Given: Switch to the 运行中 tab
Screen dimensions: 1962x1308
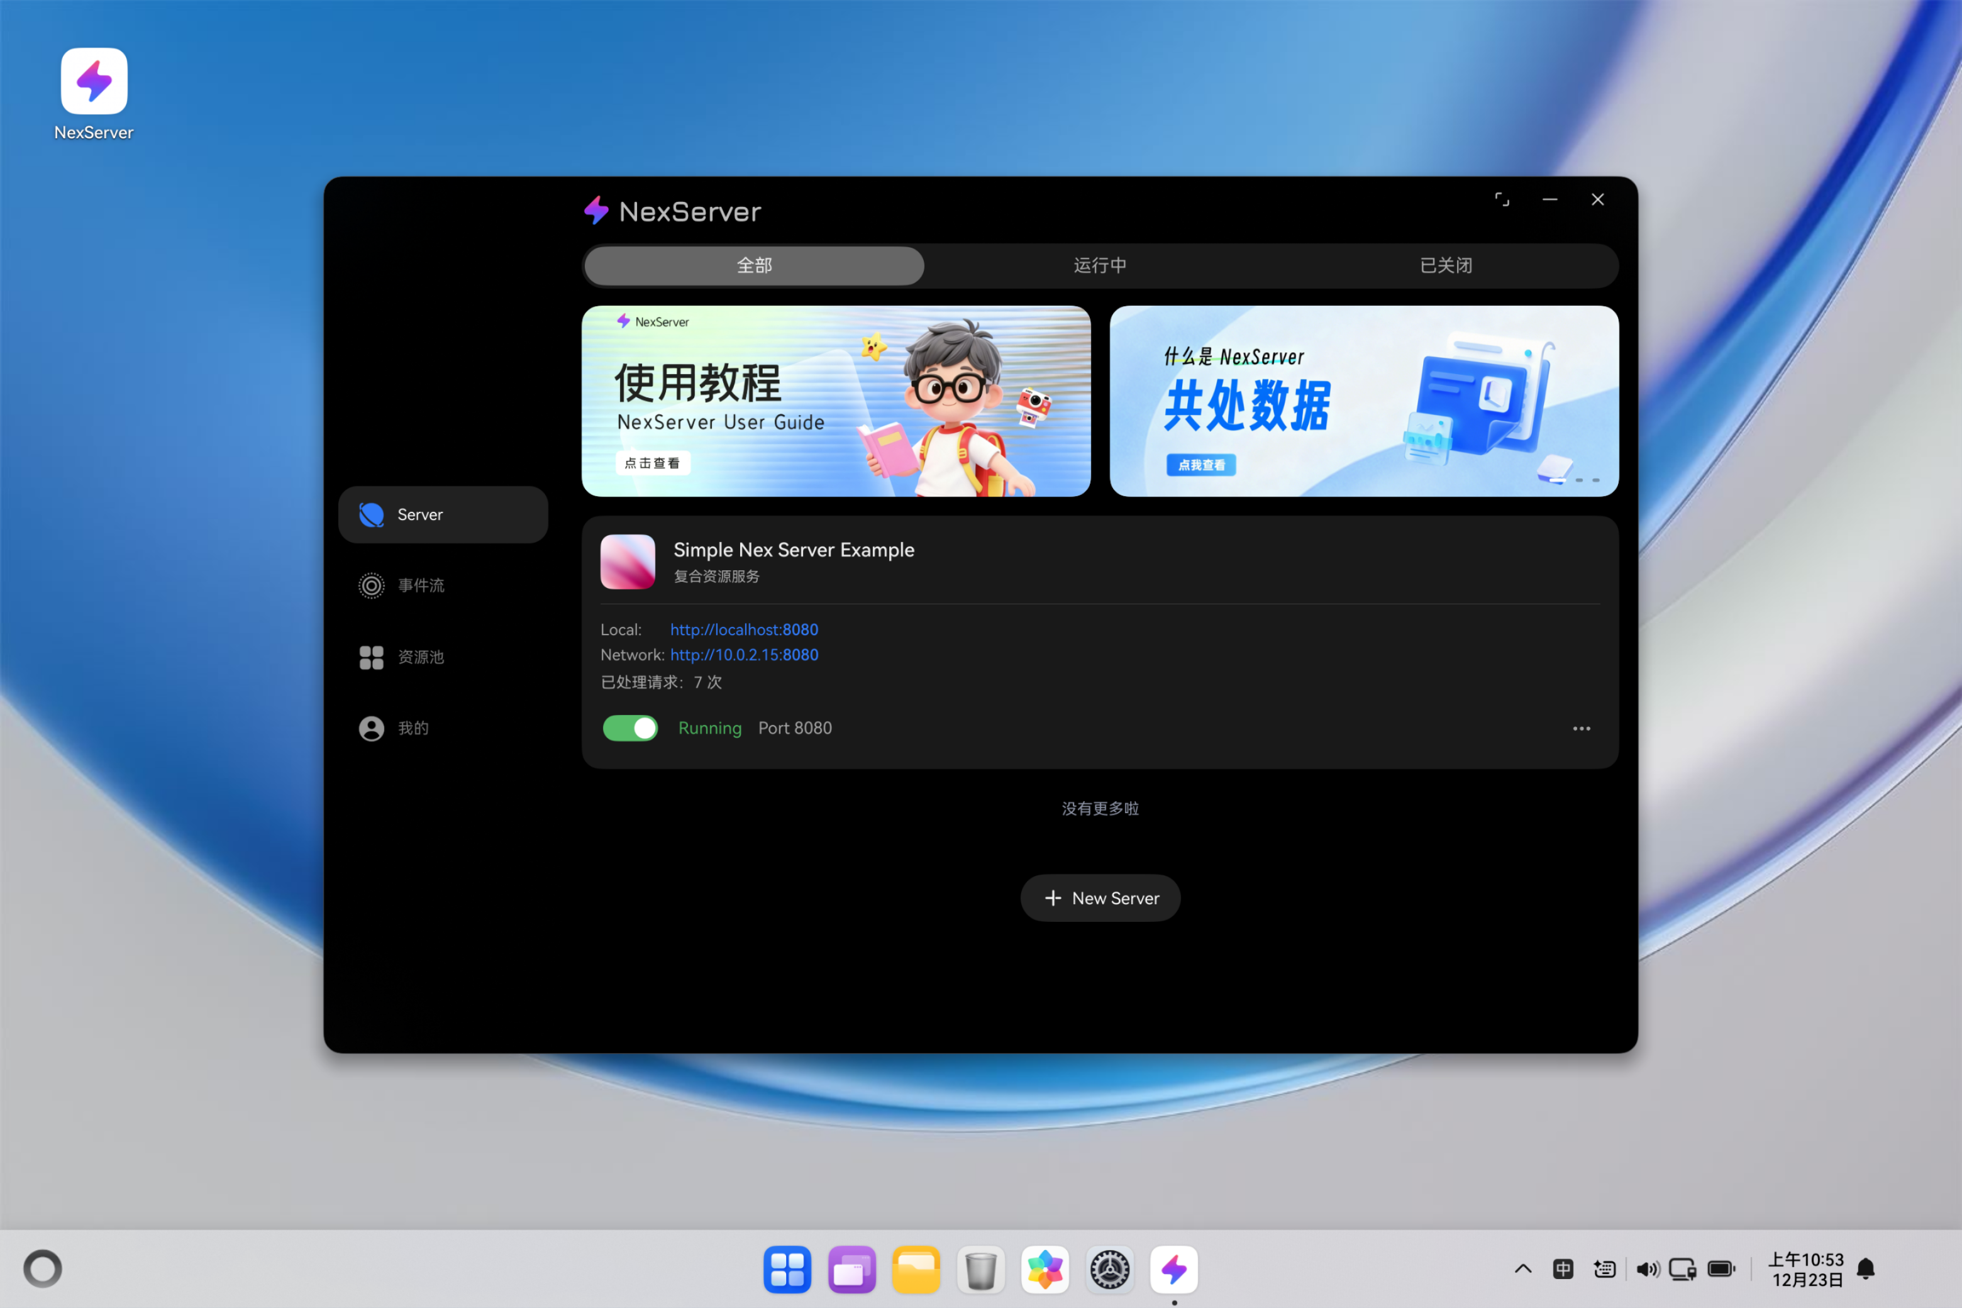Looking at the screenshot, I should coord(1099,265).
